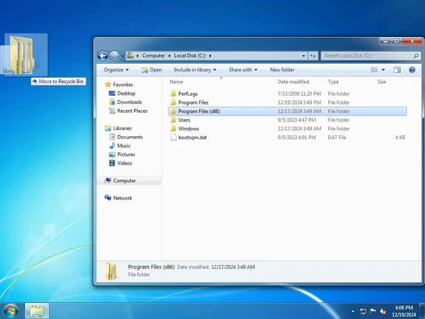Screen dimensions: 425x319
Task: Show hidden tray icons arrow
Action: point(353,311)
